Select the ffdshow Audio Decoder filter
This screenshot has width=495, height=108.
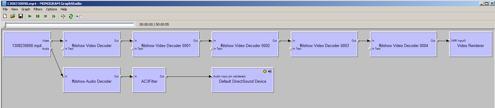[92, 80]
